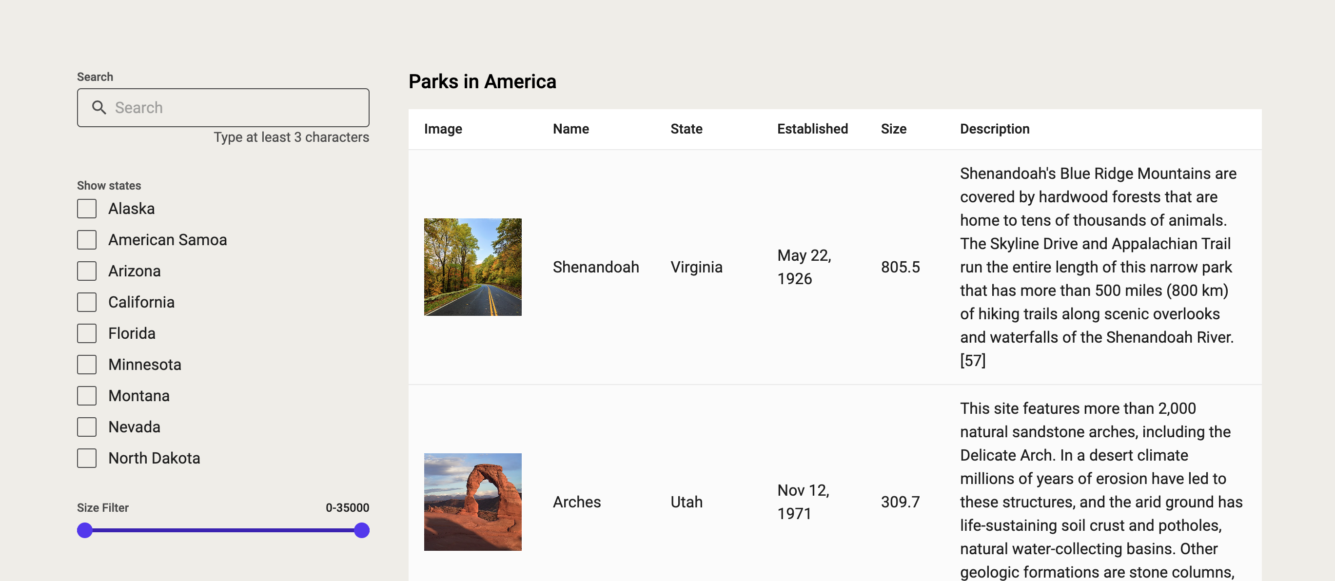The width and height of the screenshot is (1335, 581).
Task: Click the right handle of size slider
Action: pyautogui.click(x=362, y=530)
